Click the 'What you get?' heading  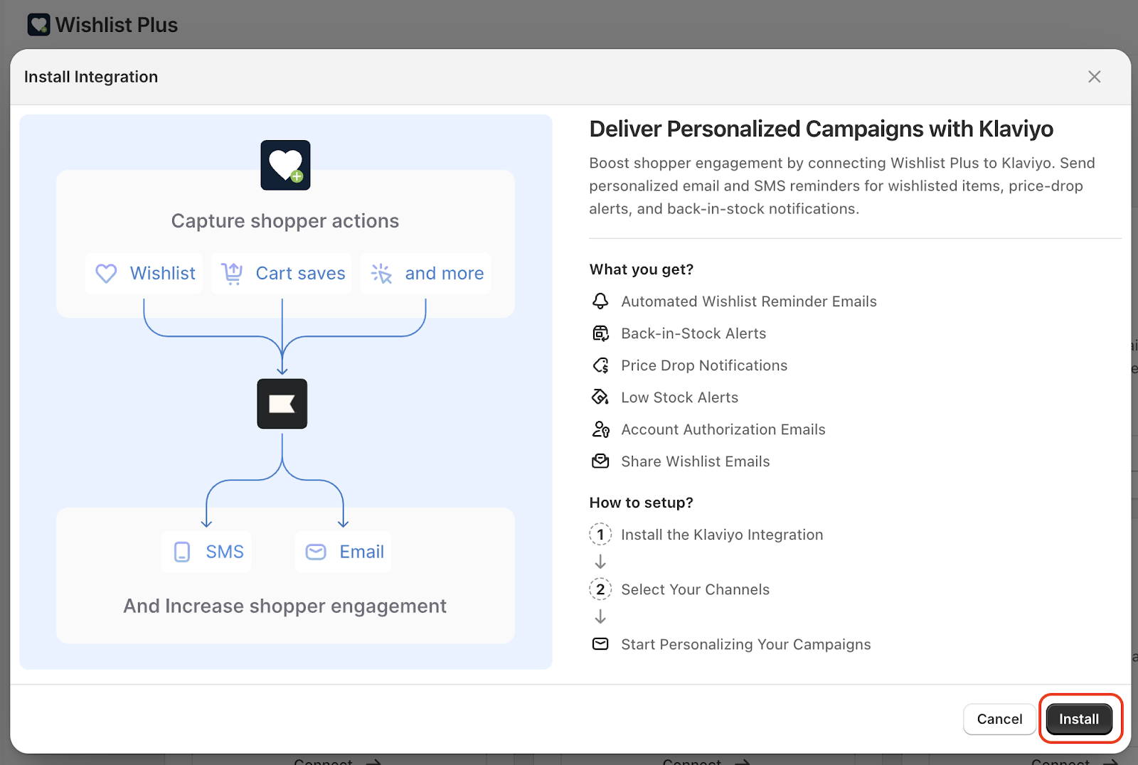(x=642, y=269)
